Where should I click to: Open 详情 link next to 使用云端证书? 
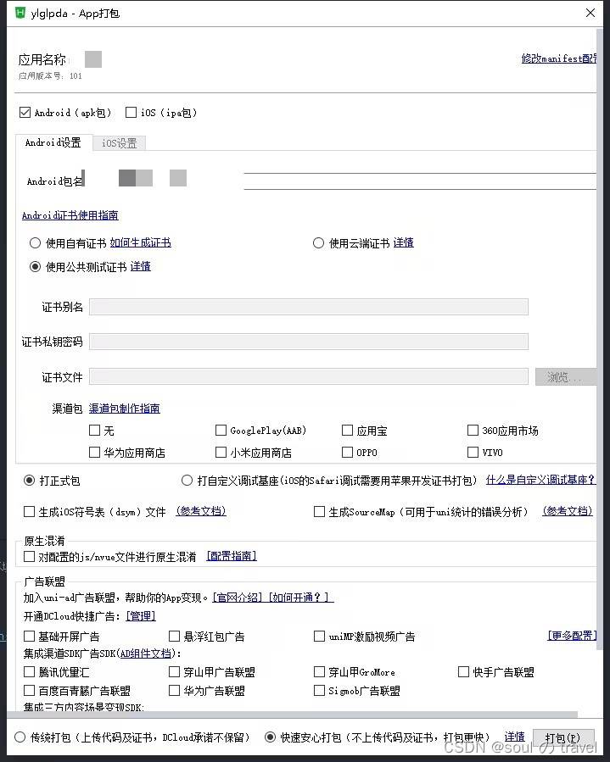pos(403,242)
